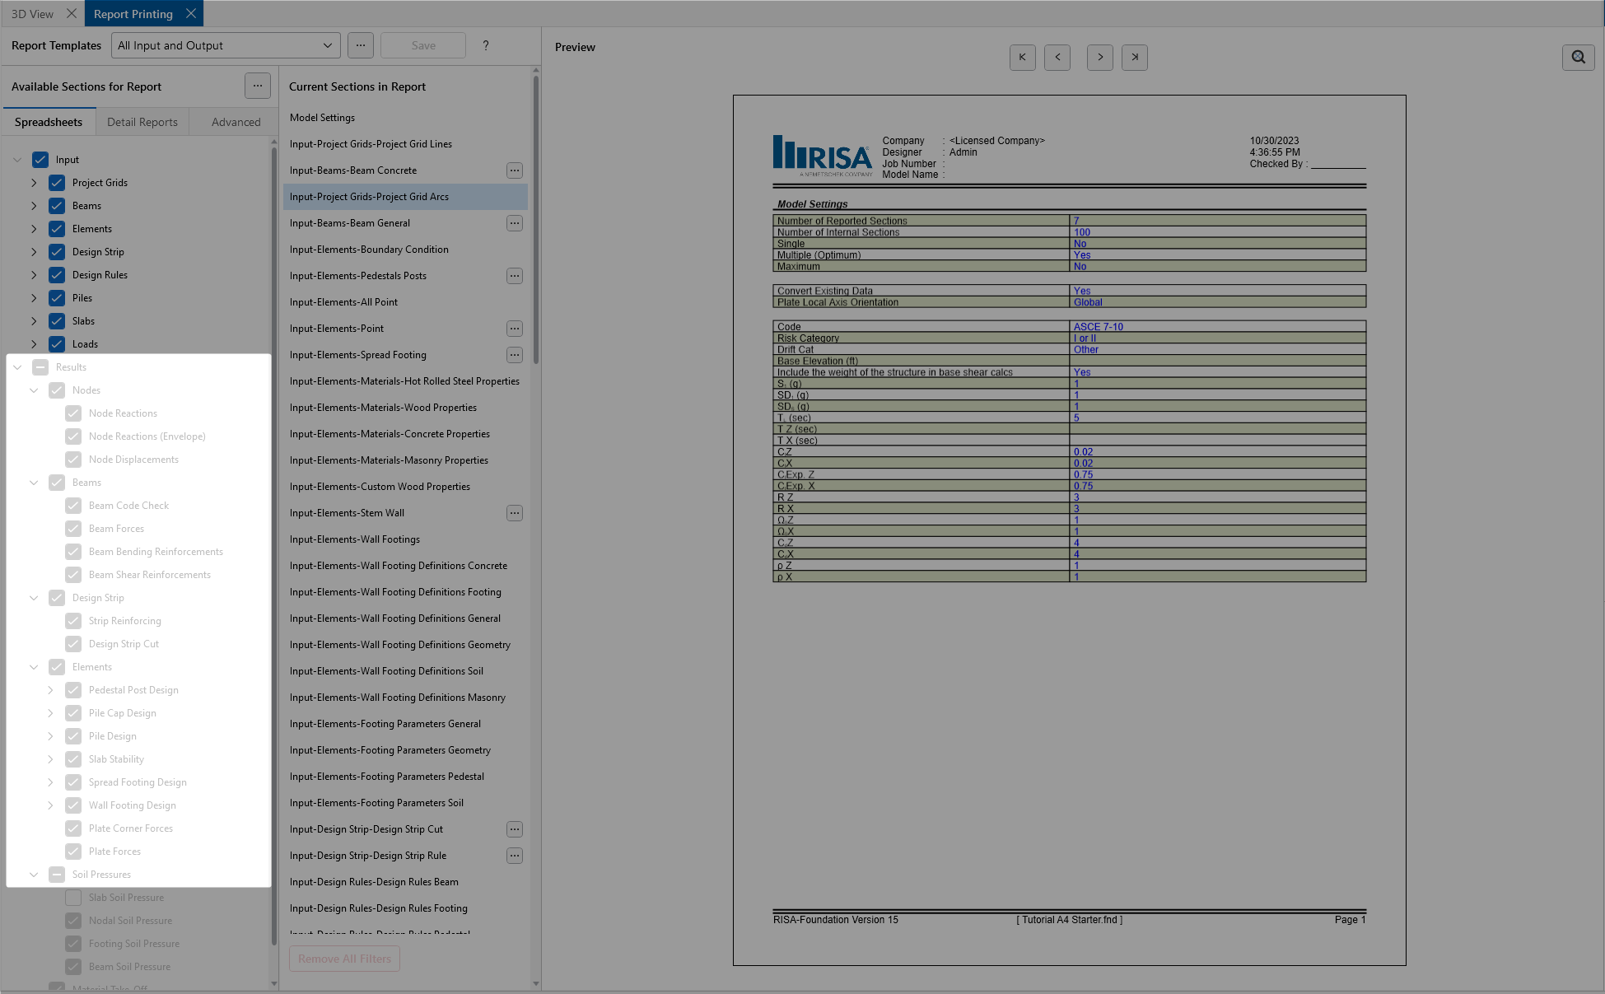Click the Remove All Filters button
Viewport: 1605px width, 994px height.
[x=344, y=959]
